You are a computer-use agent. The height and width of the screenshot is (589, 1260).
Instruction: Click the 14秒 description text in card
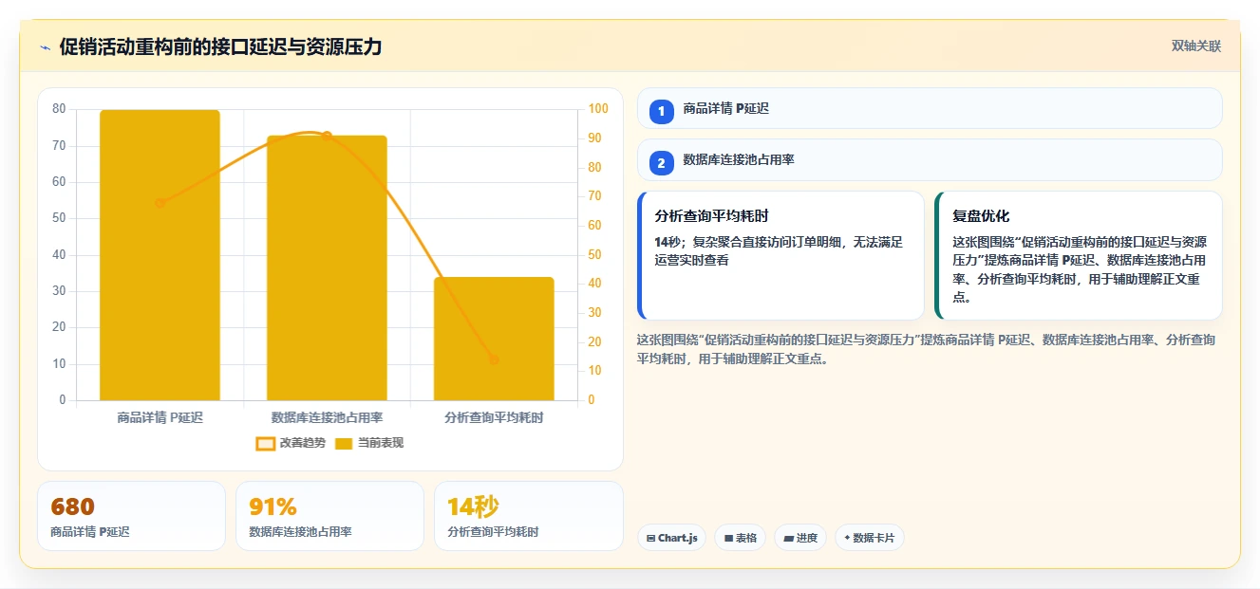click(779, 250)
